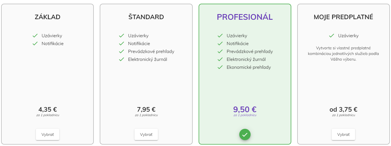The image size is (391, 146).
Task: Click the Ekonomické prehľady checkmark in the Profesionál plan
Action: click(x=220, y=67)
